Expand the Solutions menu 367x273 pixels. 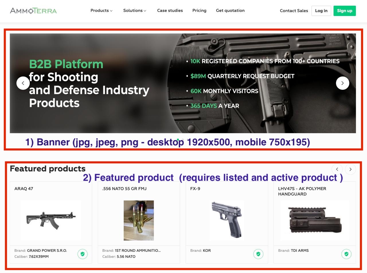(135, 11)
